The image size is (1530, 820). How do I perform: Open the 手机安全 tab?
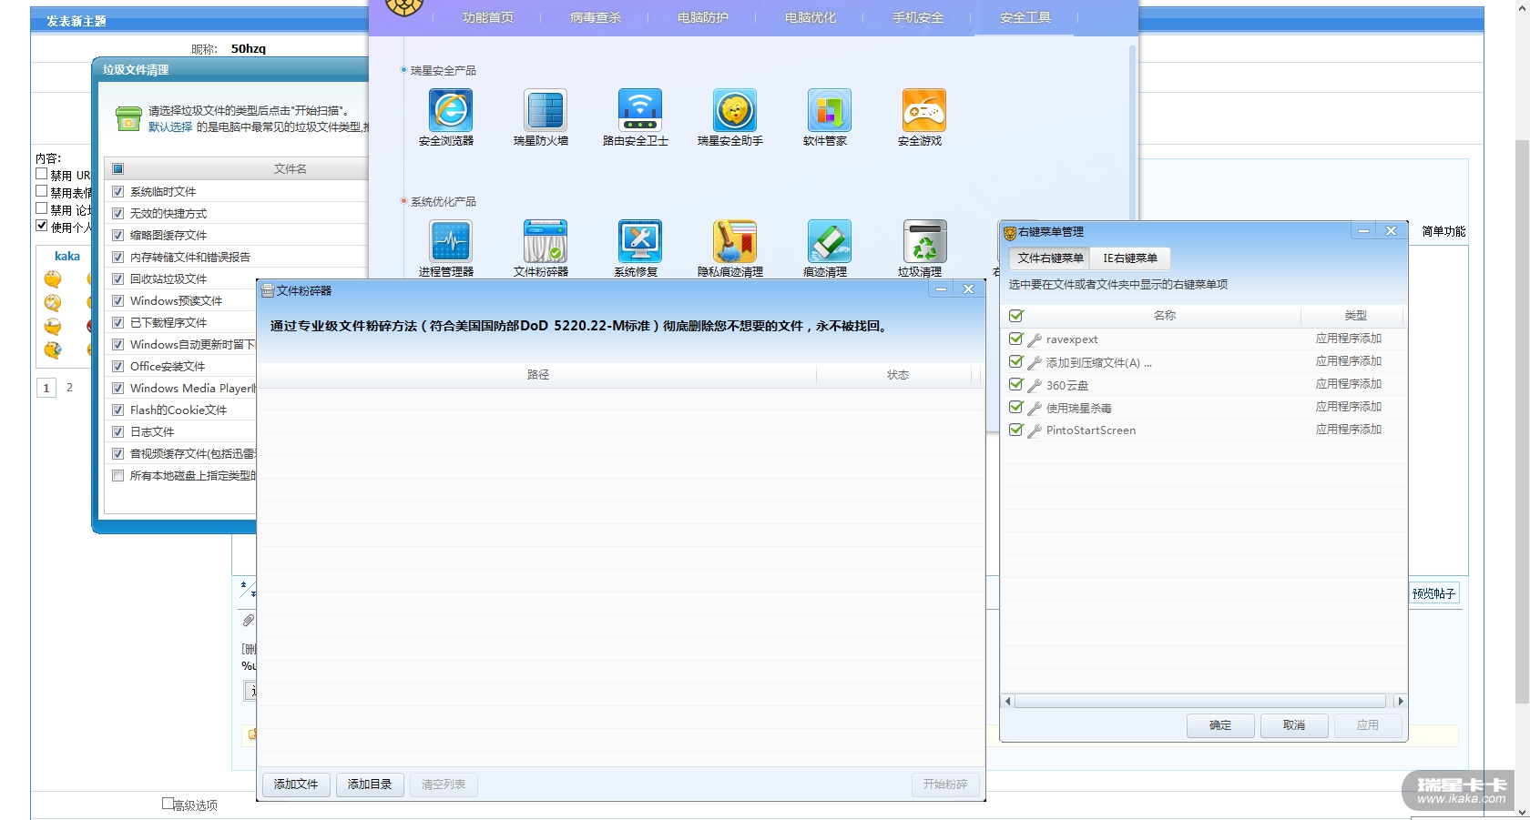[x=918, y=17]
